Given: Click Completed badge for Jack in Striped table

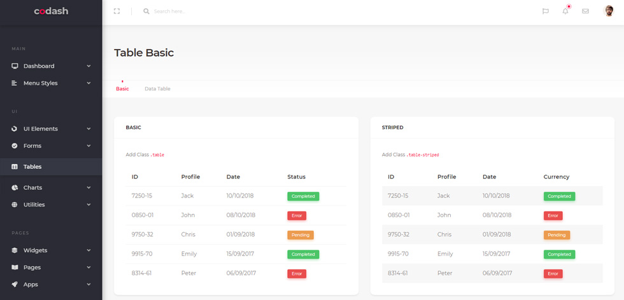Looking at the screenshot, I should coord(559,196).
